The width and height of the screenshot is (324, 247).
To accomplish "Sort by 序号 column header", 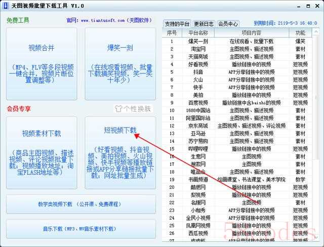I will (x=172, y=32).
